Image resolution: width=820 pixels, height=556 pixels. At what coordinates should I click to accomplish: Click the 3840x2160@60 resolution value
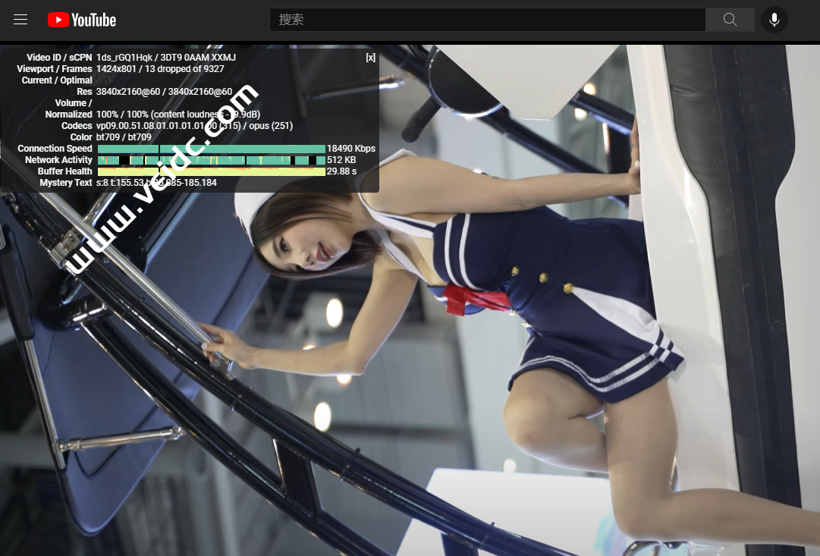164,92
